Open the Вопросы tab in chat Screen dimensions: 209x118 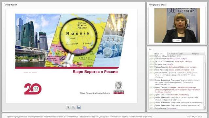click(196, 54)
